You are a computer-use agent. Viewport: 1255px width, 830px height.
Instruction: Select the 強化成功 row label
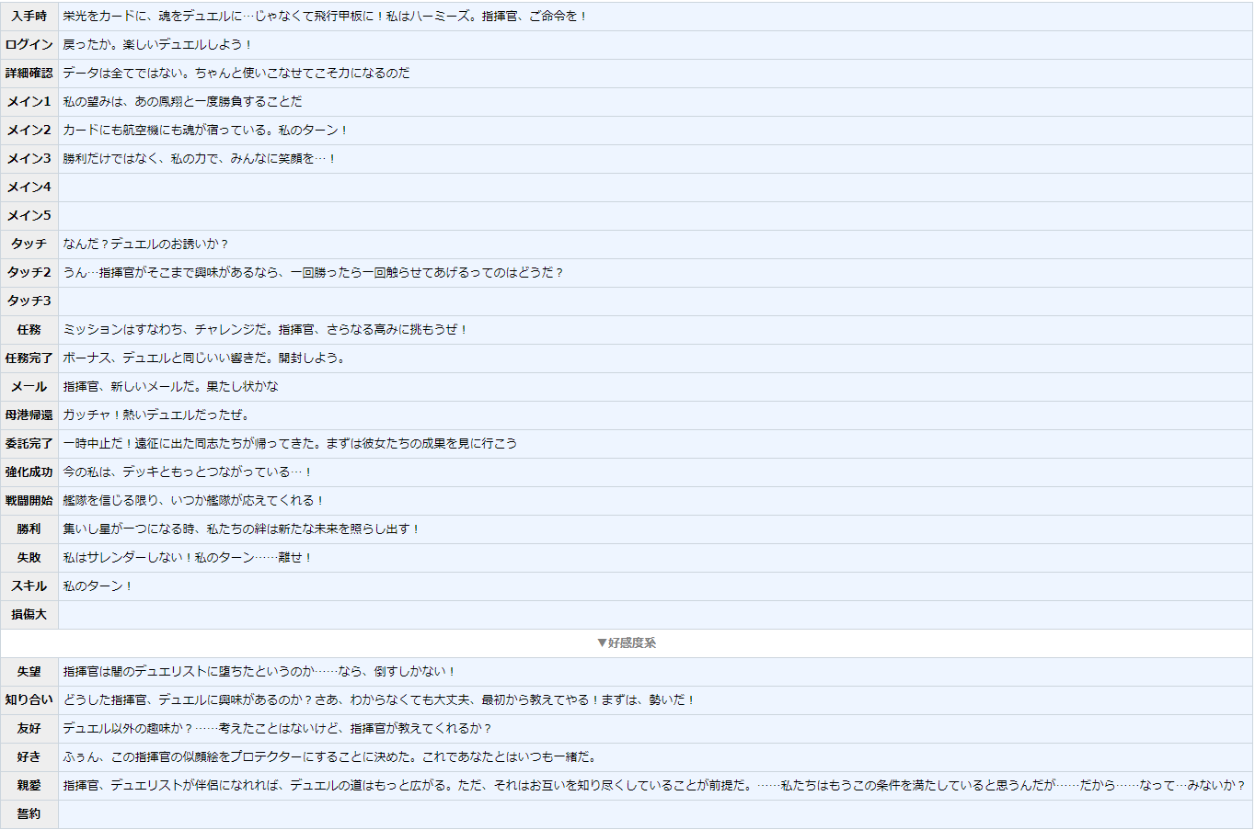[29, 472]
